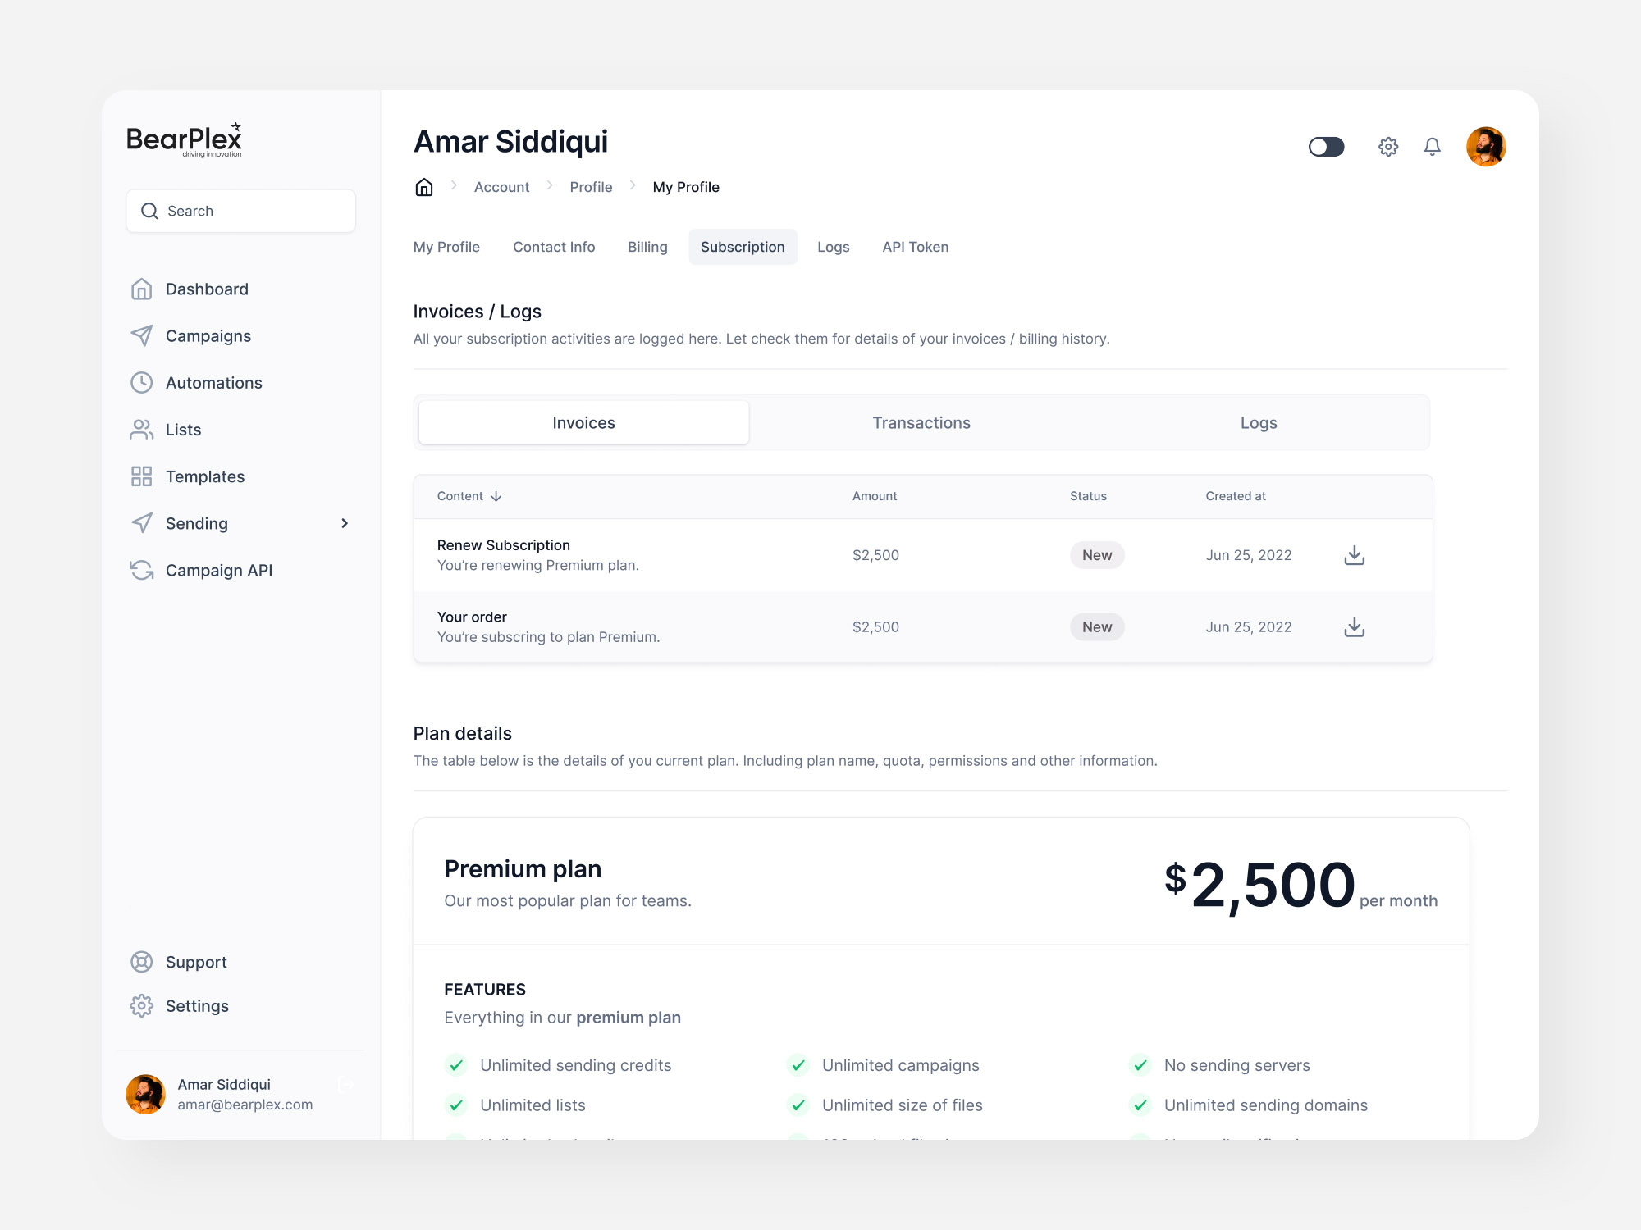Go to Profile in breadcrumb
This screenshot has height=1230, width=1641.
591,187
